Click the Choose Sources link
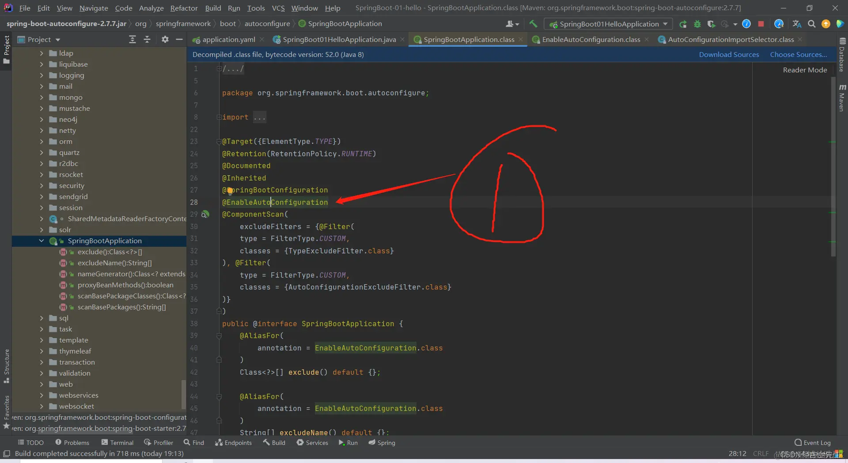 (x=799, y=54)
